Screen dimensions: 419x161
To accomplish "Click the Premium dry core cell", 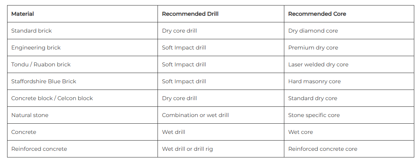I will 349,48.
